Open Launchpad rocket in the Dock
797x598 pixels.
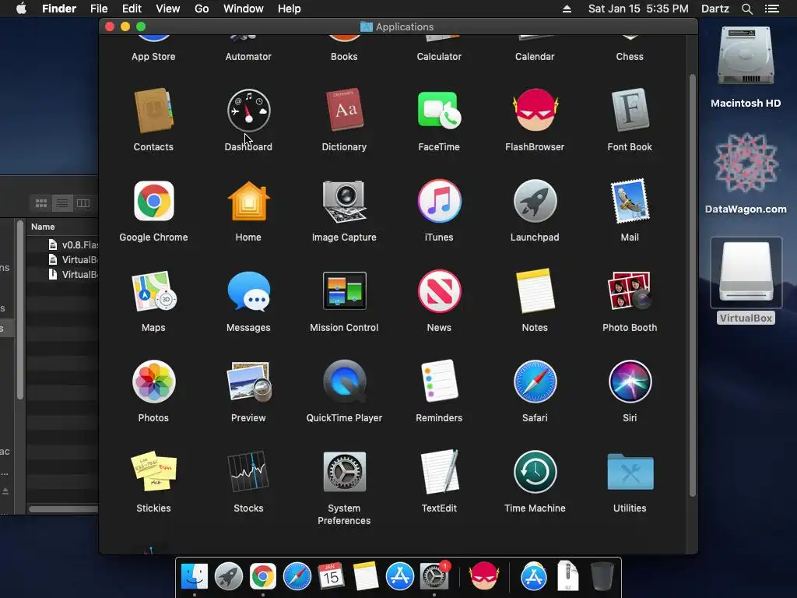click(x=229, y=577)
